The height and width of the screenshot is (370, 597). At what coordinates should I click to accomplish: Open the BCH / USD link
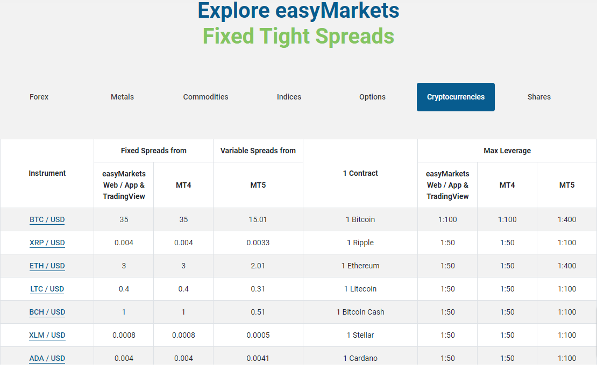click(47, 312)
